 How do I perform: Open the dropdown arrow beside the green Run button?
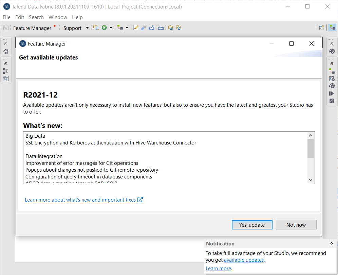pos(111,28)
